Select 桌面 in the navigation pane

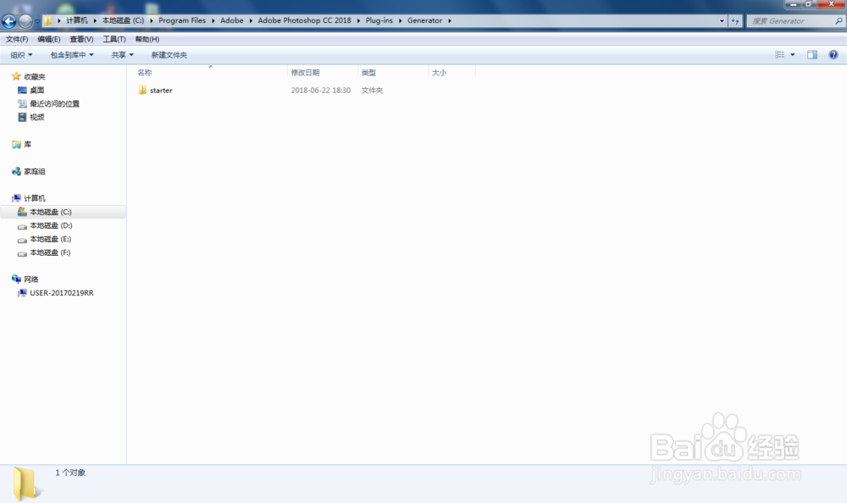(x=36, y=91)
